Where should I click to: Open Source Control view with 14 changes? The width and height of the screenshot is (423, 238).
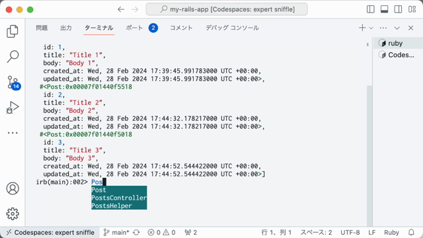pyautogui.click(x=13, y=82)
